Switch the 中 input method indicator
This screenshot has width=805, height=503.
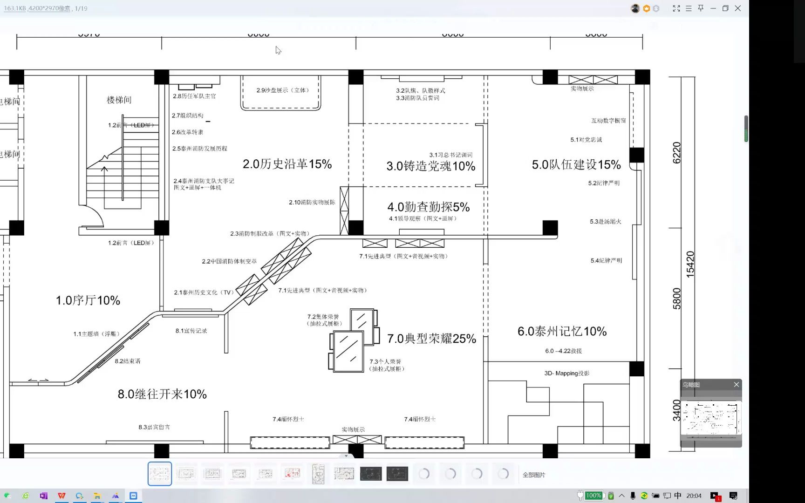(x=678, y=496)
